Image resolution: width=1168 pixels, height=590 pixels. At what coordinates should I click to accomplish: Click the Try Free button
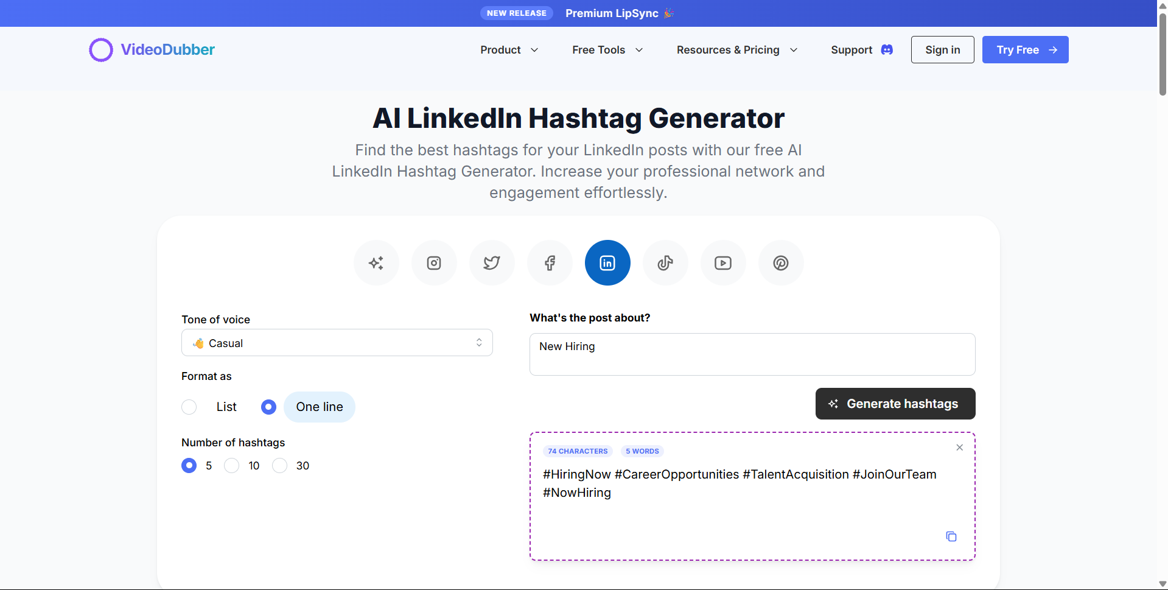(1026, 50)
